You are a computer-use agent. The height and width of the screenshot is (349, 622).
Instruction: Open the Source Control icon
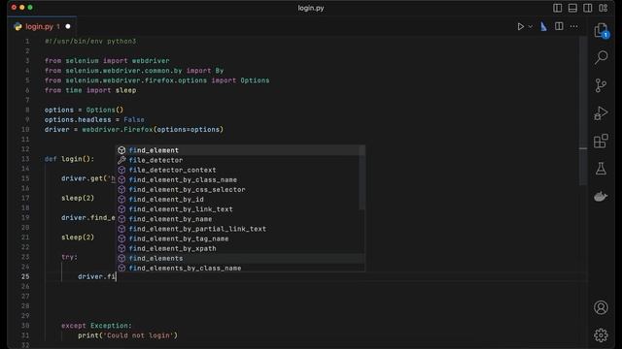(601, 85)
